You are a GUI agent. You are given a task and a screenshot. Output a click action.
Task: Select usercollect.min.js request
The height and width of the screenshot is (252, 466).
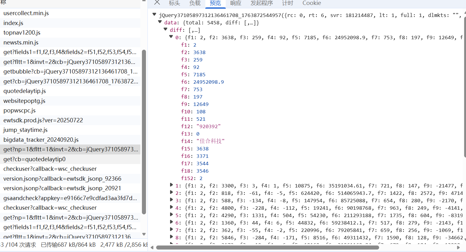70,13
